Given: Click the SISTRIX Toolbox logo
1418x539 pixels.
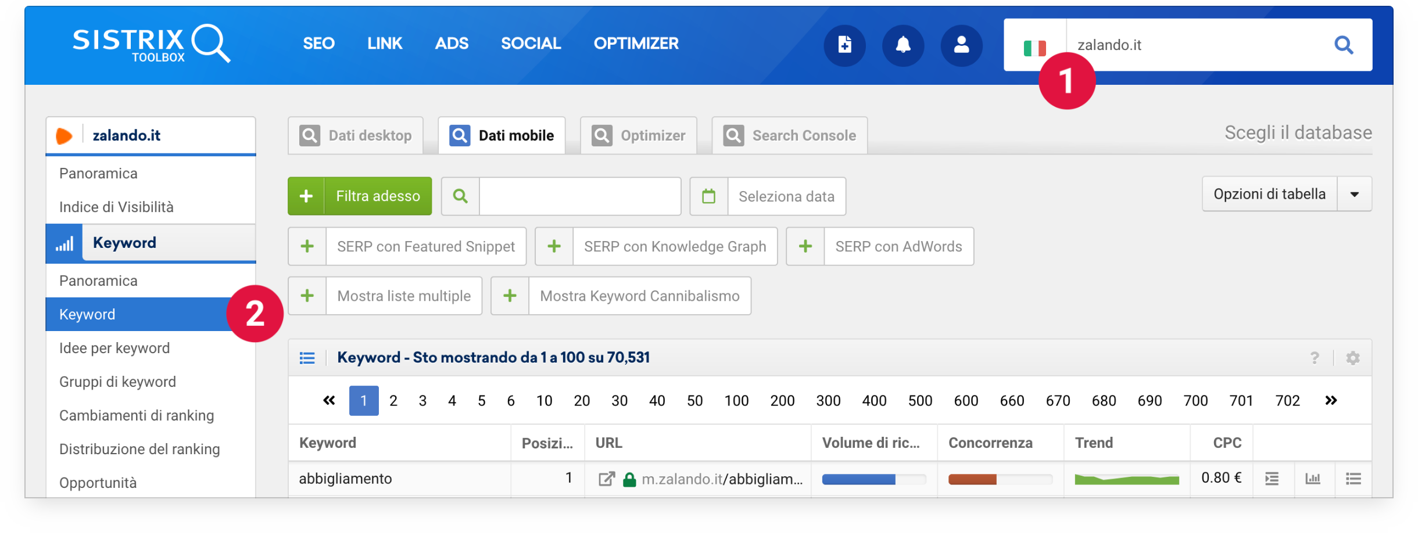Looking at the screenshot, I should 151,44.
